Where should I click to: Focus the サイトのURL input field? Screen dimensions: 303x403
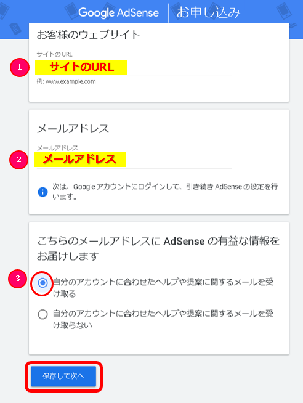pos(134,68)
